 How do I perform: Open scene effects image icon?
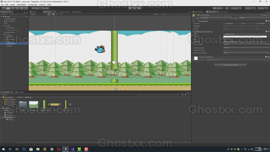[x=61, y=14]
